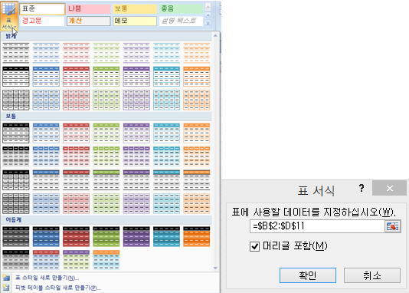409x293 pixels.
Task: Apply the 나쁨 cell style
Action: (x=88, y=8)
